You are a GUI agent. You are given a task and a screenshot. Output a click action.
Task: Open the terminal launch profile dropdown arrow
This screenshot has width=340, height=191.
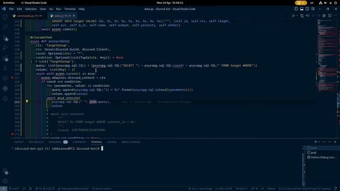tap(319, 142)
